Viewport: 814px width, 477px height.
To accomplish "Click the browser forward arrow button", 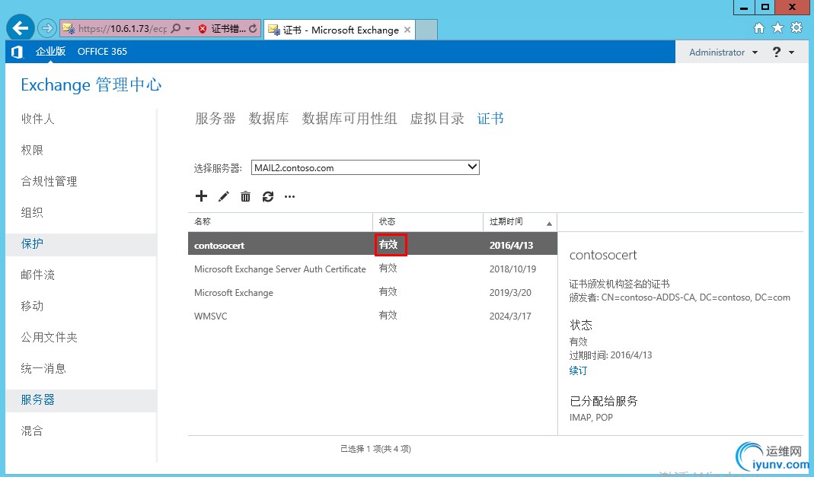I will pos(47,28).
